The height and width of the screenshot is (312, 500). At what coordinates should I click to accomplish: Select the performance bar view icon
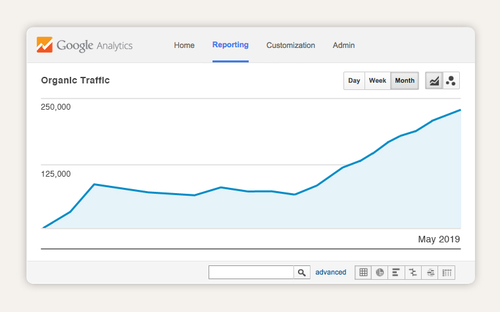pos(396,273)
